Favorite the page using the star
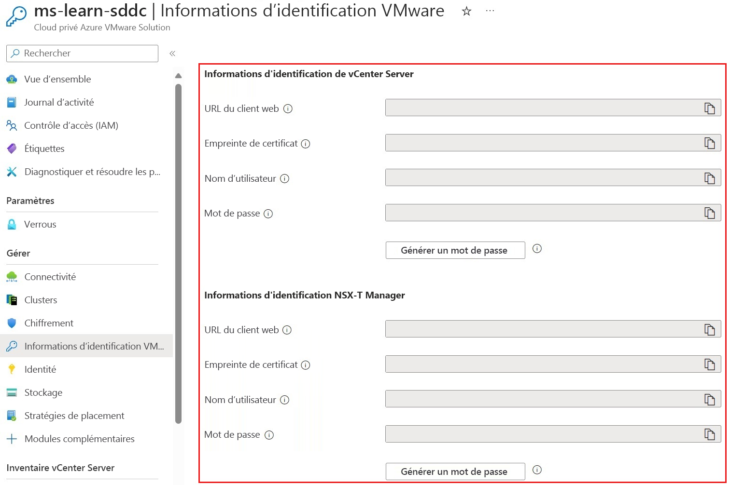The height and width of the screenshot is (485, 730). click(466, 11)
